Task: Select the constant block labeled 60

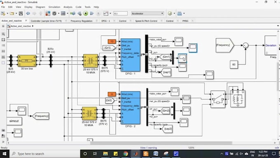Action: coord(234,65)
